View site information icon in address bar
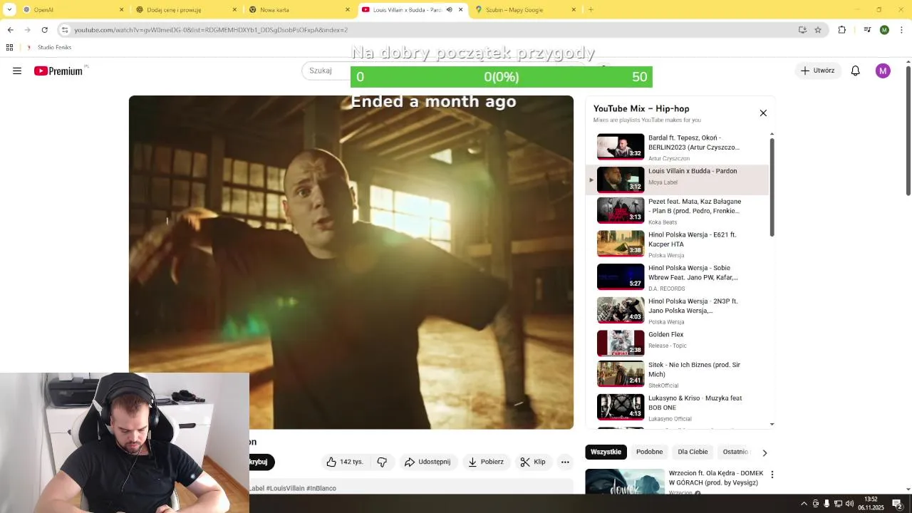 [x=65, y=30]
